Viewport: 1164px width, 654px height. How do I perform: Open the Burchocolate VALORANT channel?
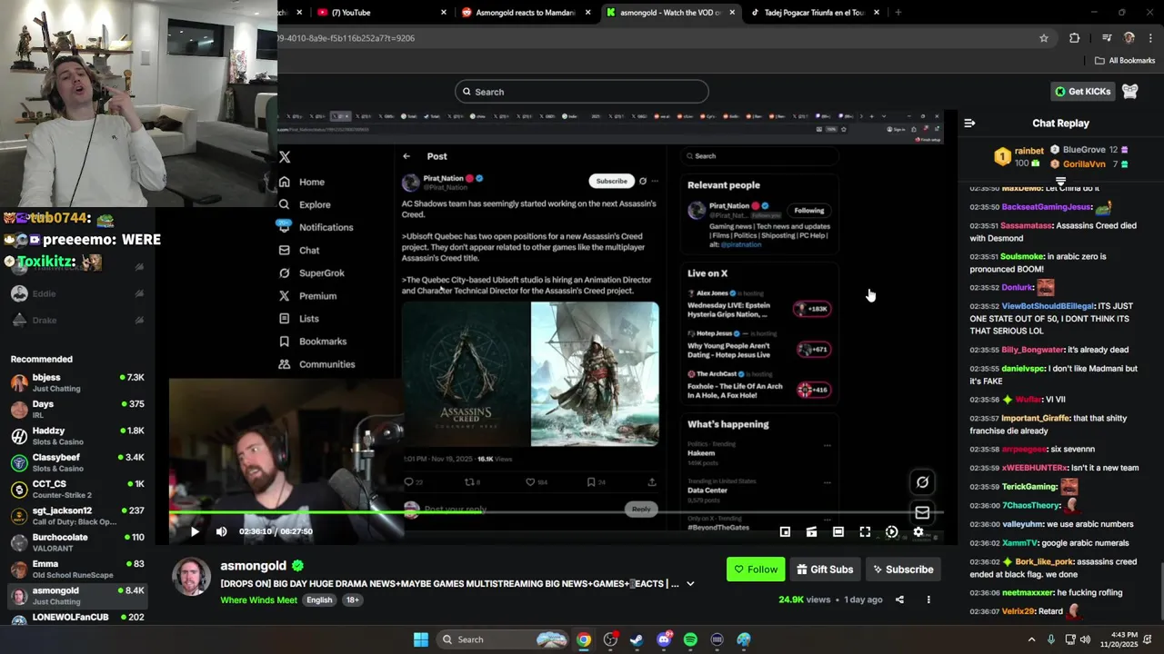click(77, 542)
